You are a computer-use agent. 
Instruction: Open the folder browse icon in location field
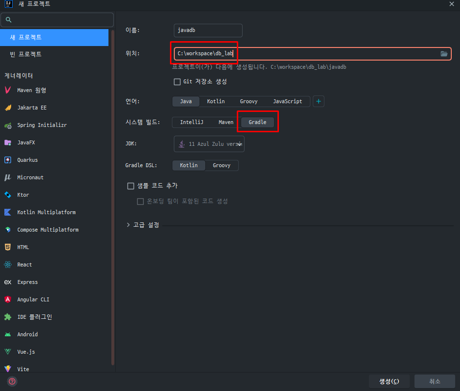coord(444,54)
